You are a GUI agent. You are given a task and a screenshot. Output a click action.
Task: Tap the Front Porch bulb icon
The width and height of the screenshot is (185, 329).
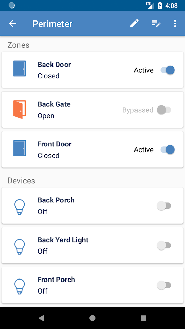point(19,286)
